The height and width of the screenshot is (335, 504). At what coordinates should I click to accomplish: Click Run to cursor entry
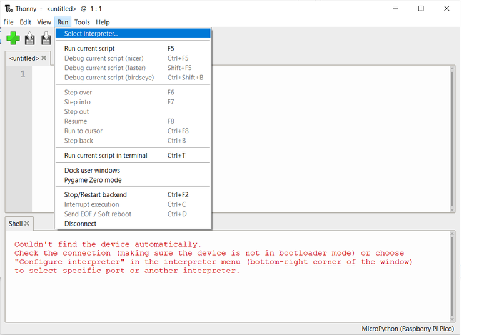point(133,131)
